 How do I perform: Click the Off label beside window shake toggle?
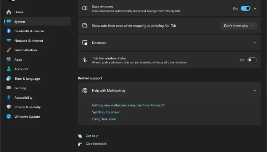(x=242, y=60)
